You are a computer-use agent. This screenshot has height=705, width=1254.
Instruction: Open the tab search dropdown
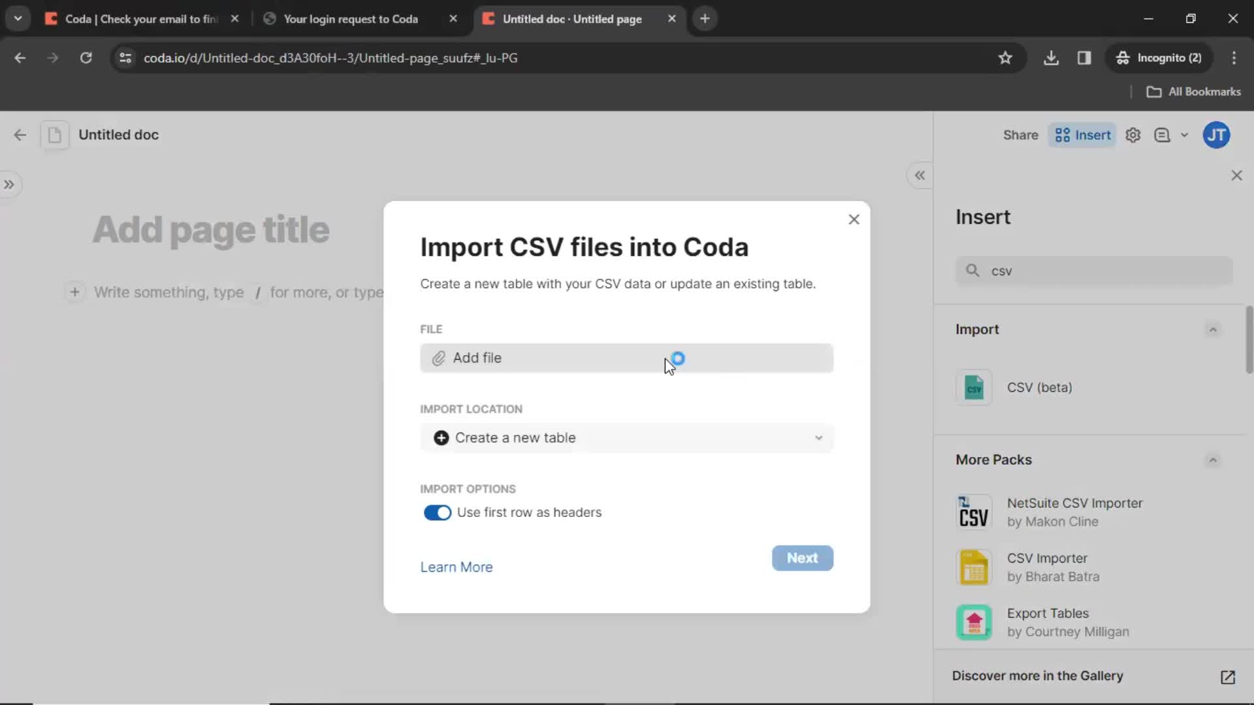click(18, 19)
